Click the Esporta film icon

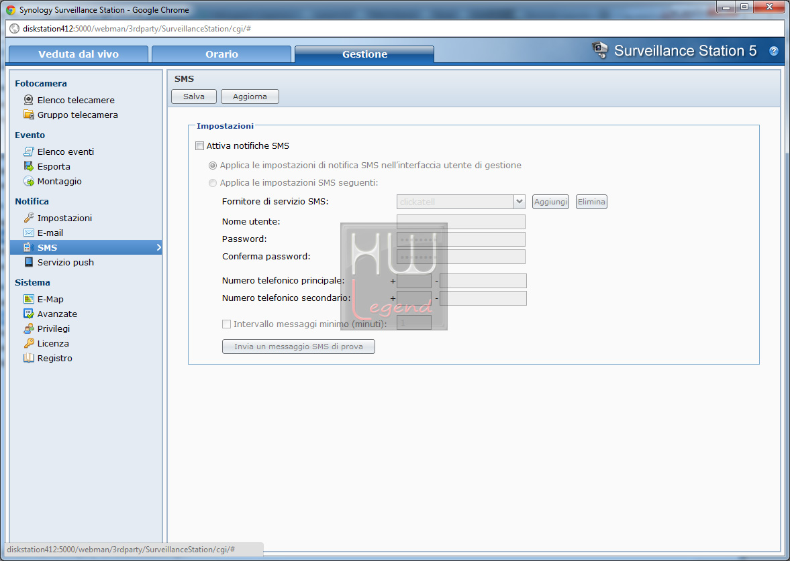click(29, 166)
